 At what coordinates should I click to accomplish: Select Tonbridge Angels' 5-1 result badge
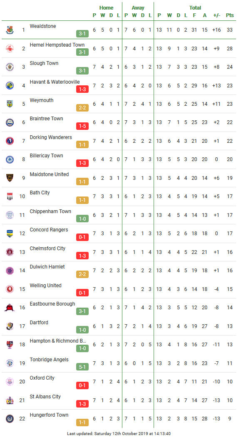click(x=82, y=367)
